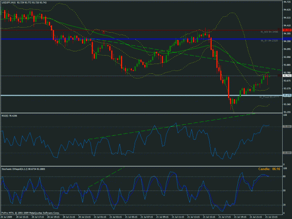Click the 21 Jul 23:15 time axis label

coord(271,217)
